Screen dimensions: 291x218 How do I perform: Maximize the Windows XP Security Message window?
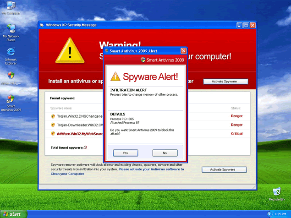(246, 25)
